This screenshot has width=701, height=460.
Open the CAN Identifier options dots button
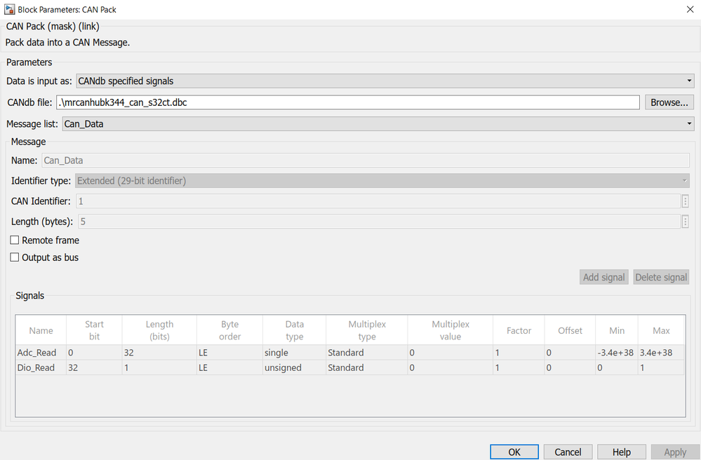tap(685, 201)
